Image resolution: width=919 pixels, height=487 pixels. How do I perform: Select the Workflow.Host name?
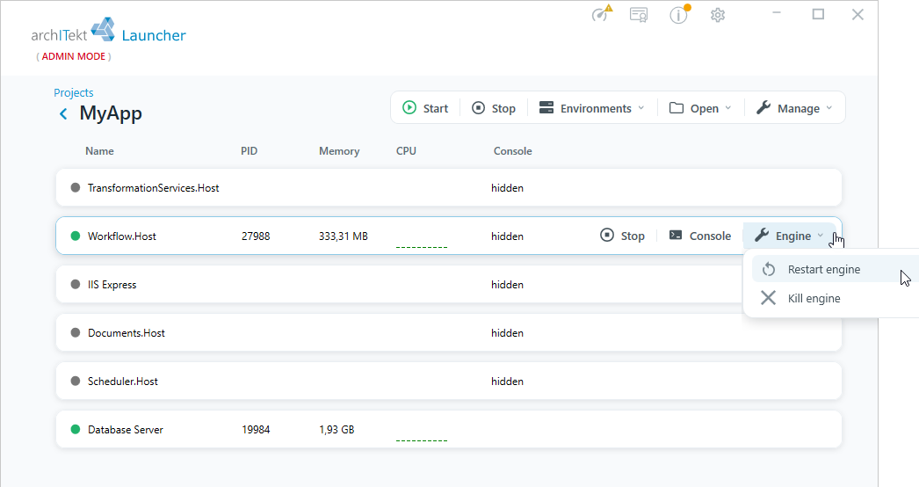(122, 236)
